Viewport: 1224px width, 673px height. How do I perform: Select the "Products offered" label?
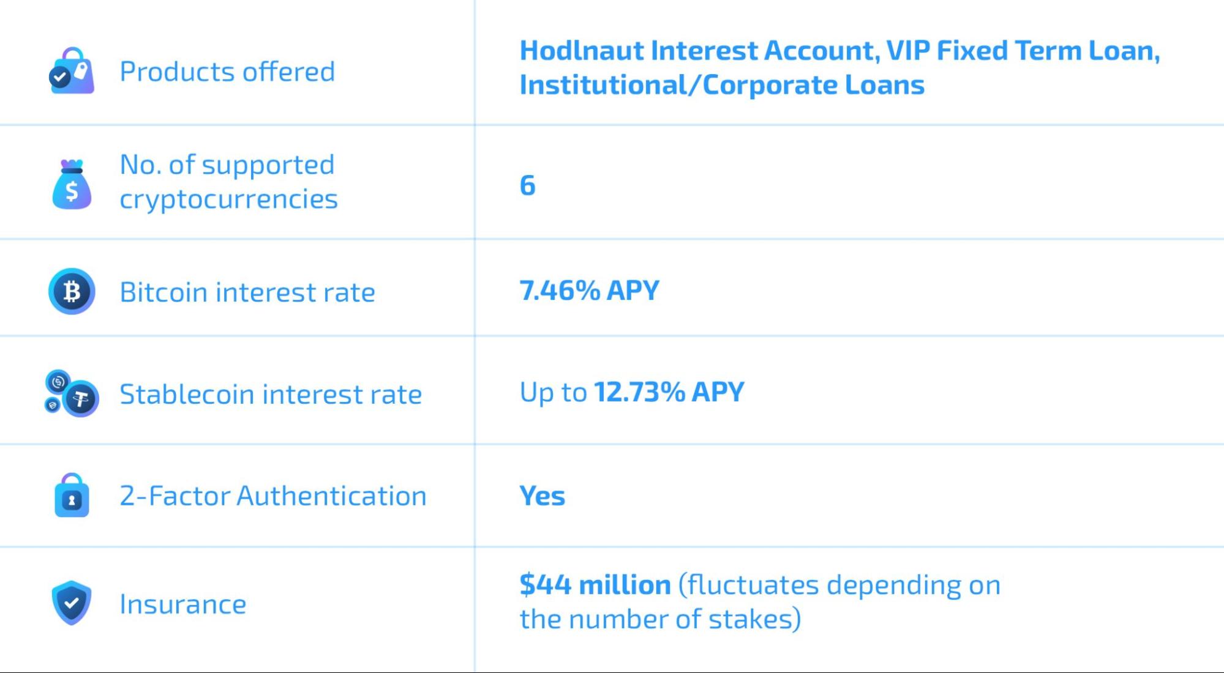click(x=227, y=72)
